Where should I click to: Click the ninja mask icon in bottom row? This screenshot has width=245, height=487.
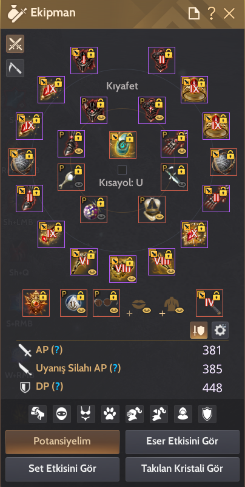(62, 413)
